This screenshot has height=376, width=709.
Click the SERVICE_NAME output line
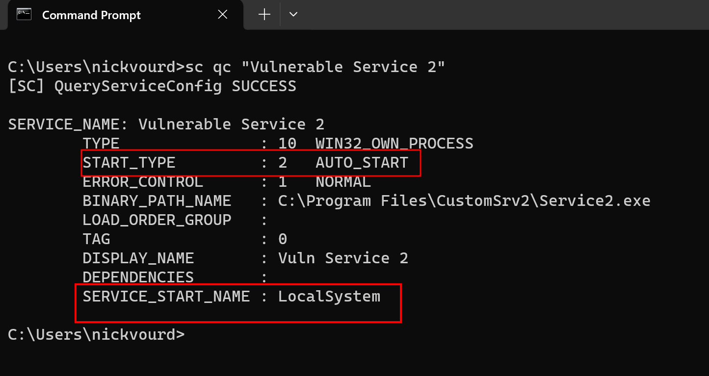(x=166, y=125)
